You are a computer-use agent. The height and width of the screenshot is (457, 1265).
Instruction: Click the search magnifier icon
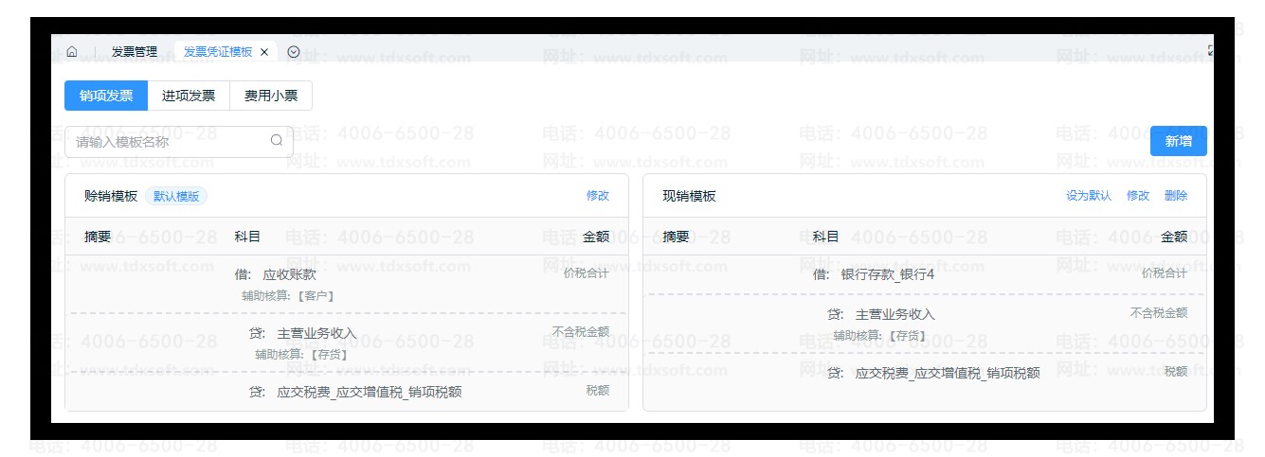277,141
